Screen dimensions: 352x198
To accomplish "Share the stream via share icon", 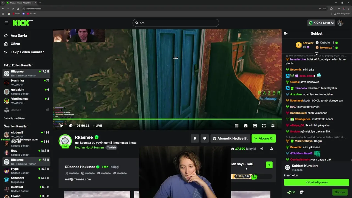I will (262, 149).
